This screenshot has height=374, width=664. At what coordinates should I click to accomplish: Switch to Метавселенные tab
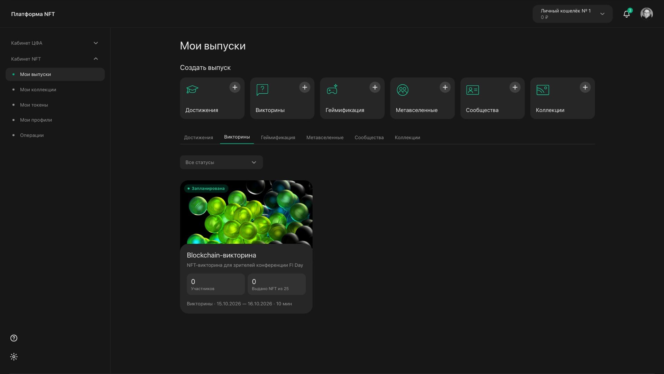tap(325, 138)
